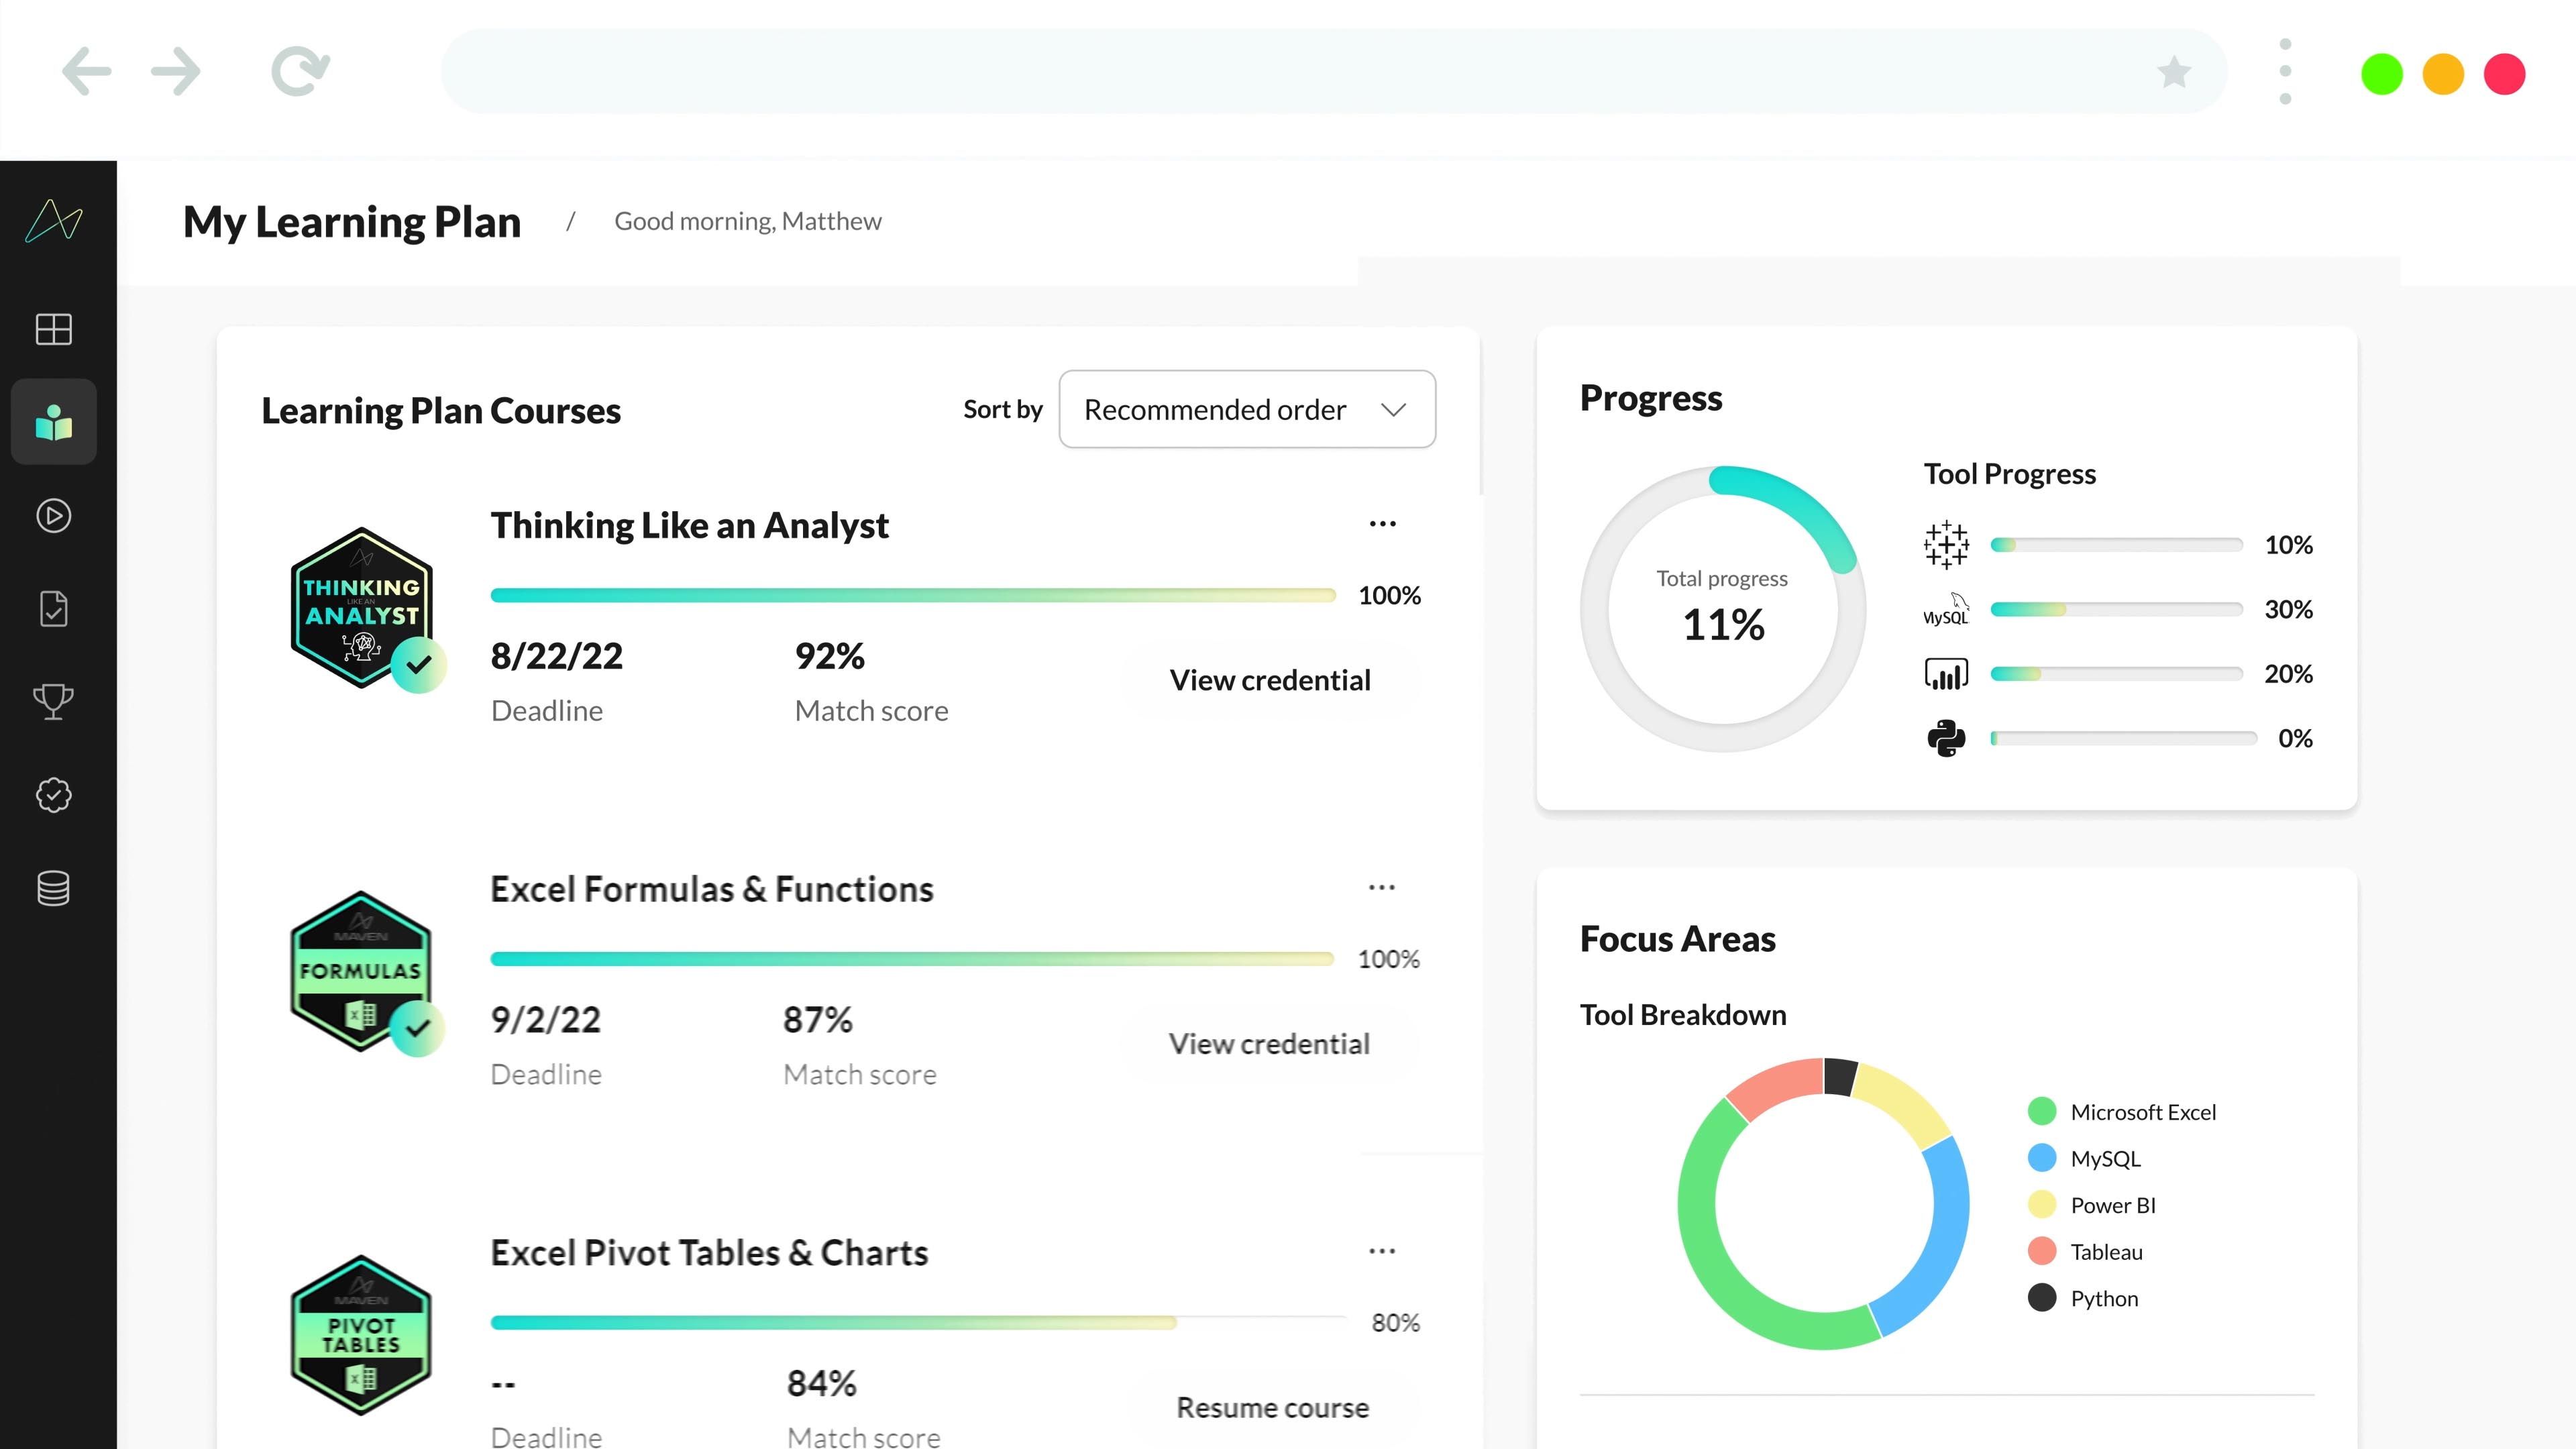Bookmark the page with the star icon
The image size is (2576, 1449).
[2174, 72]
